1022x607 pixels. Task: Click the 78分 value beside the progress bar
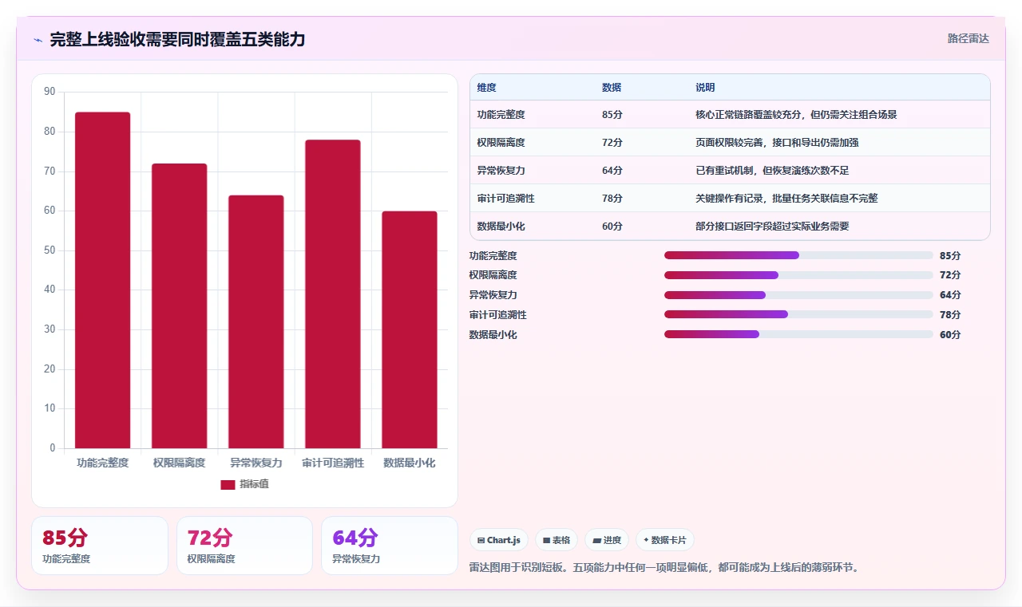tap(950, 315)
